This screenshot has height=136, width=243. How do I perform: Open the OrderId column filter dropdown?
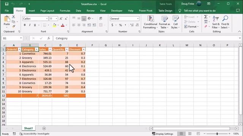point(19,49)
